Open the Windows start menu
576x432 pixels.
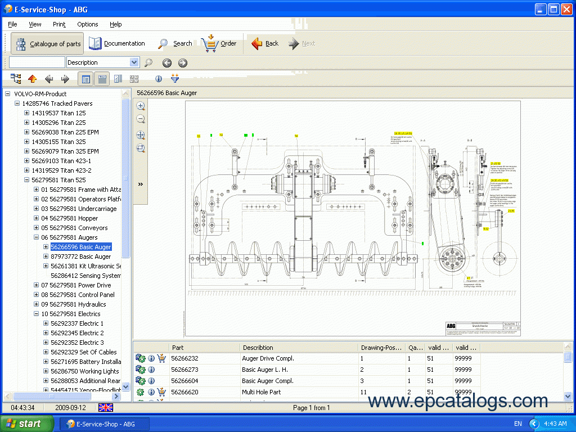pos(26,424)
